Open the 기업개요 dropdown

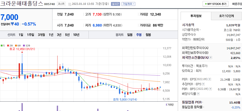[x=128, y=4]
